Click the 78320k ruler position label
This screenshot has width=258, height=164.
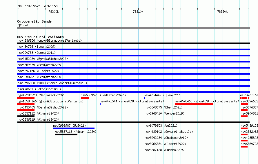tap(222, 12)
